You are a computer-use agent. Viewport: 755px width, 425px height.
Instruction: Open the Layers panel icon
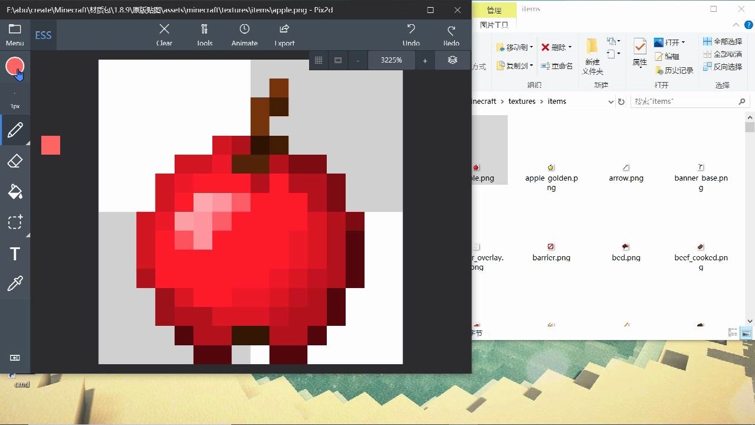coord(452,60)
